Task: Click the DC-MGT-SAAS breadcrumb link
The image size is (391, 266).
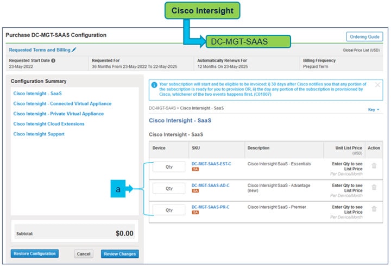Action: tap(162, 108)
